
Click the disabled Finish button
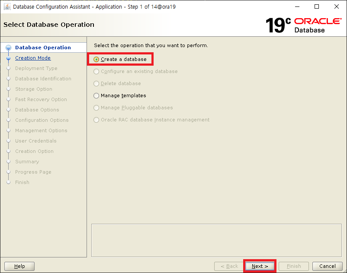tap(294, 266)
